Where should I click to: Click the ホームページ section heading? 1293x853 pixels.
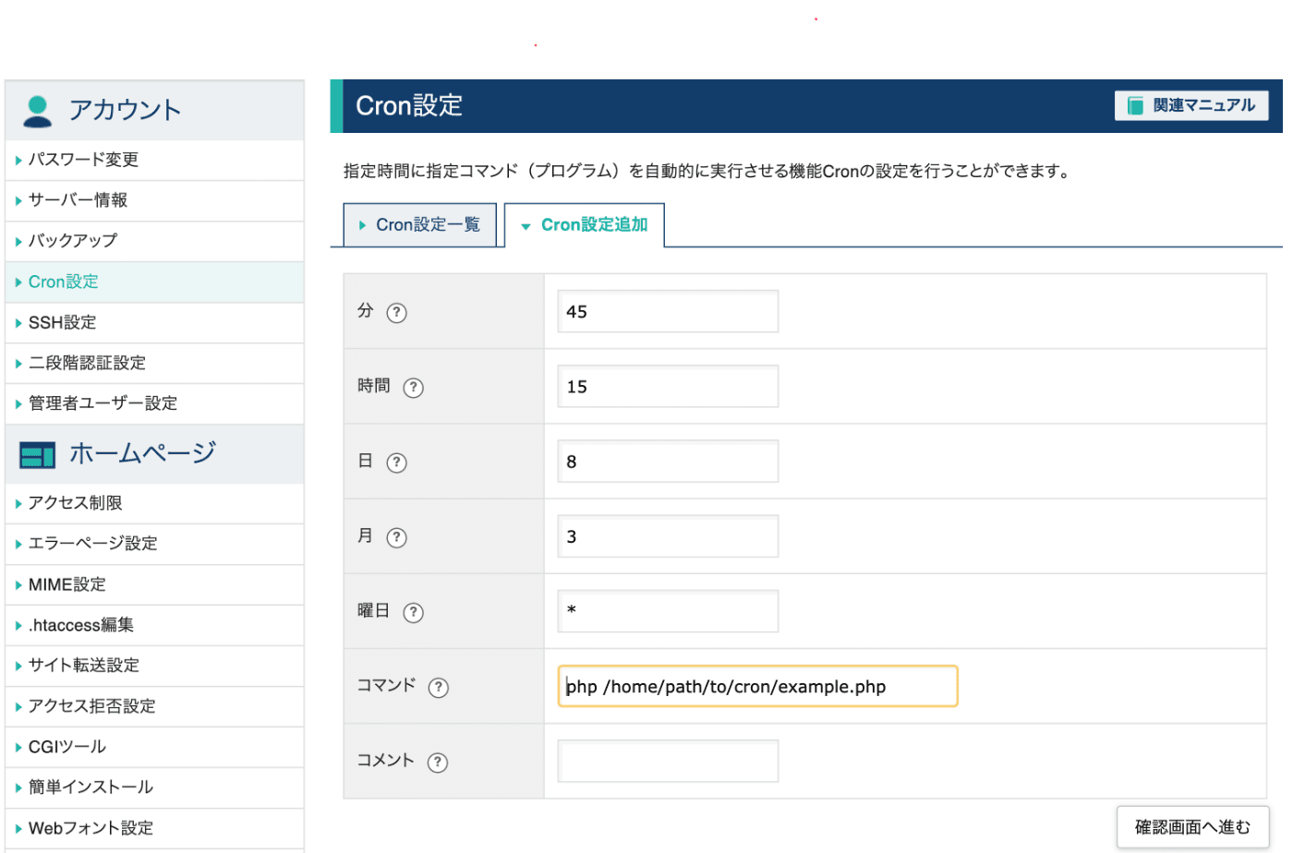tap(142, 453)
